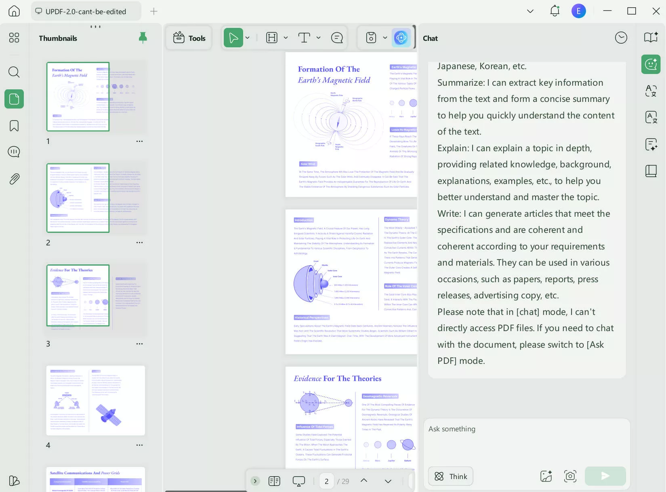Open the Search panel magnifier icon
The height and width of the screenshot is (492, 666).
[14, 72]
